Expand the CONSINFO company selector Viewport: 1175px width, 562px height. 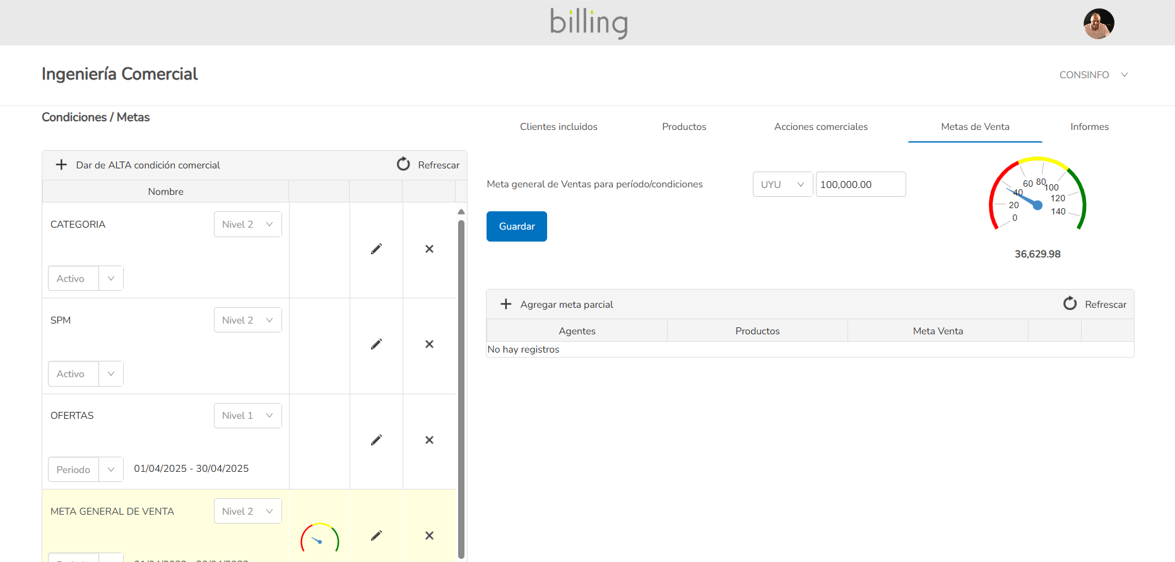[1093, 75]
